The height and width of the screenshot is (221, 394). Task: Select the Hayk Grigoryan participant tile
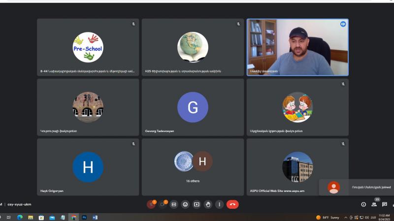point(88,167)
